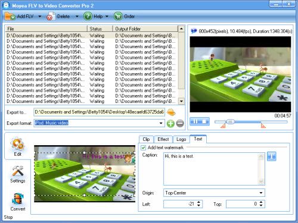This screenshot has height=223, width=298.
Task: Click the Add FLV folder icon
Action: (x=10, y=16)
